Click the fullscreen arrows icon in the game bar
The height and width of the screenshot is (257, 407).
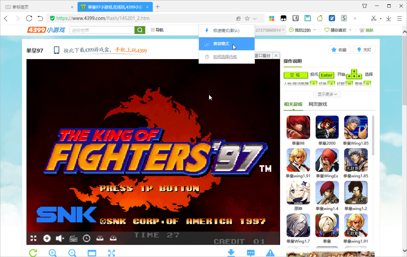(34, 238)
